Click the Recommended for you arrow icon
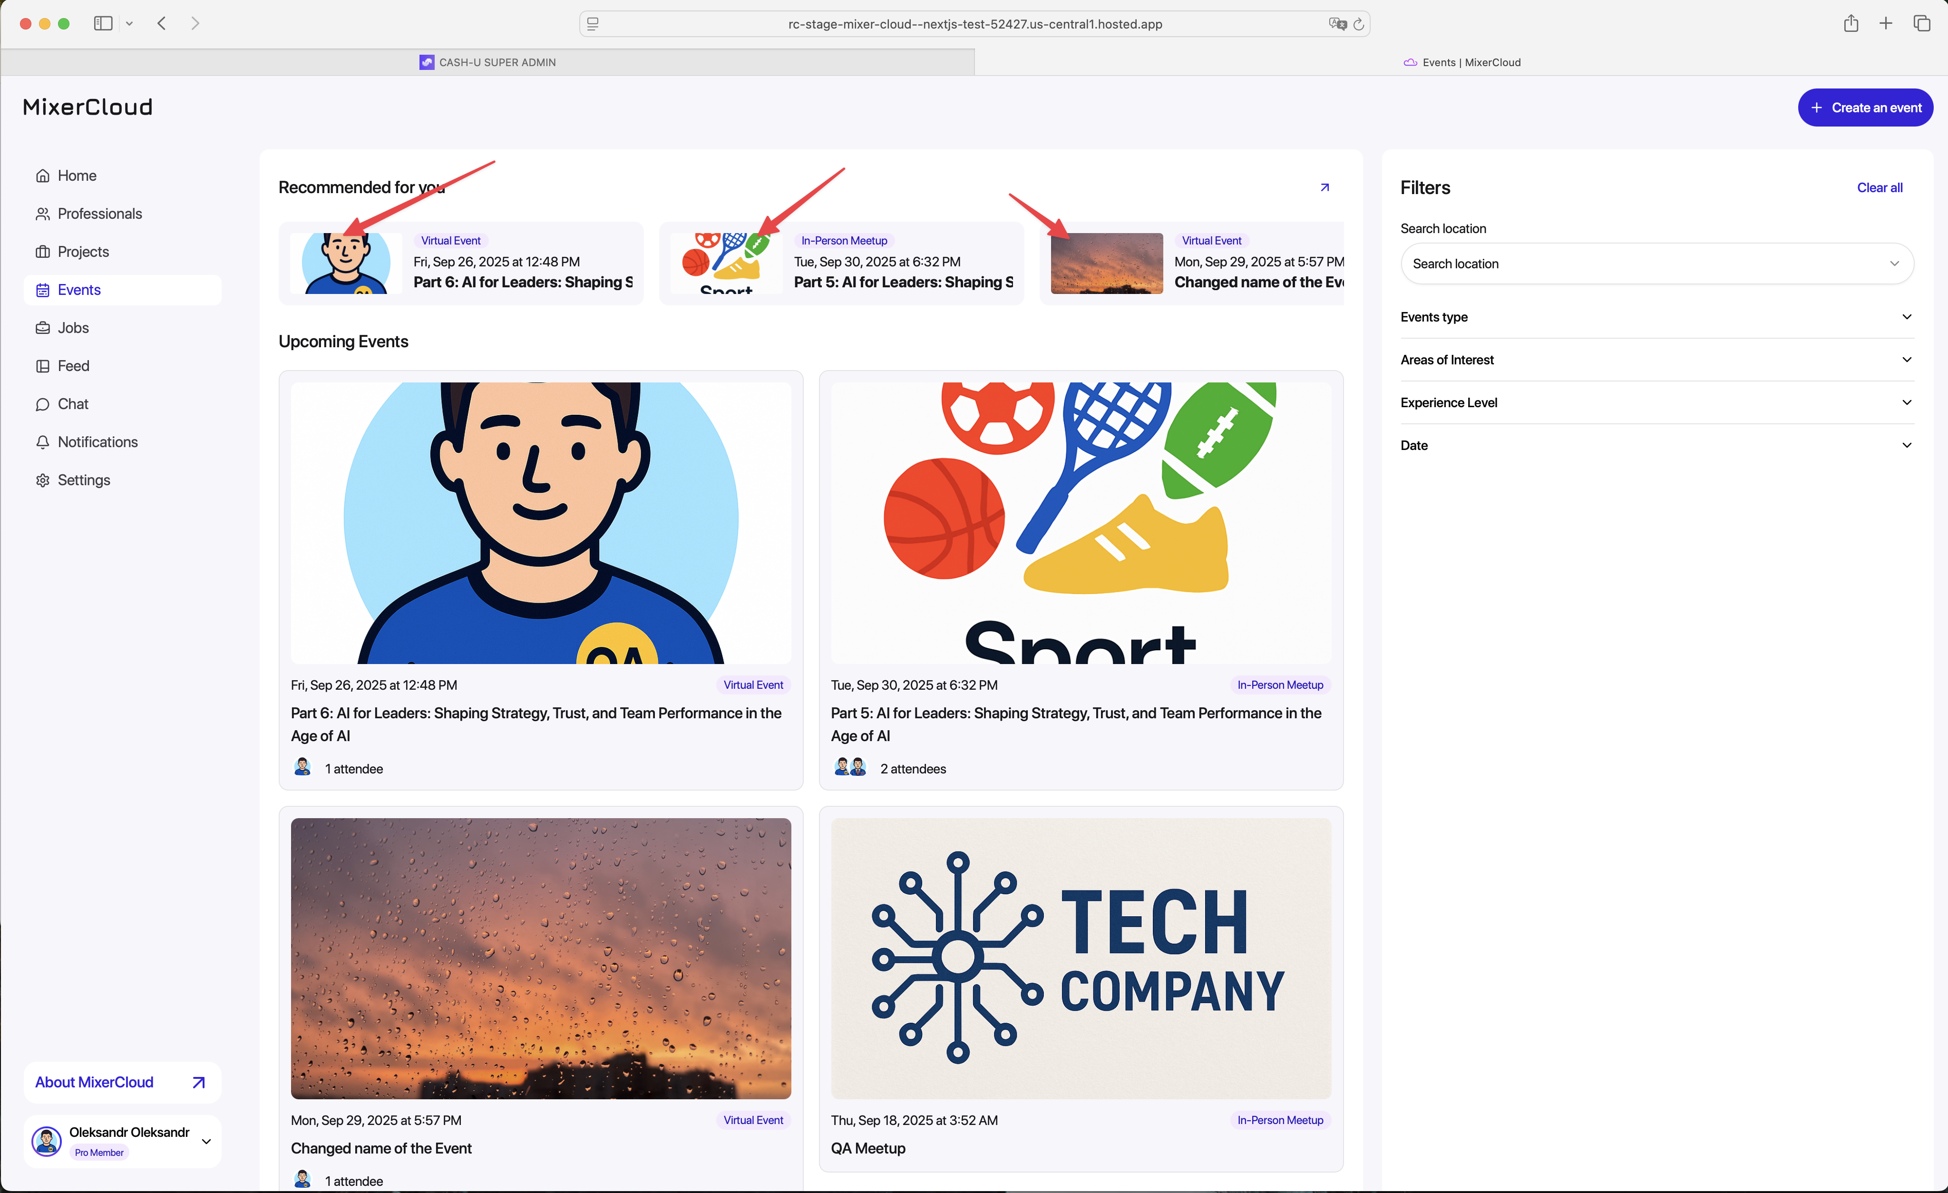 tap(1324, 187)
